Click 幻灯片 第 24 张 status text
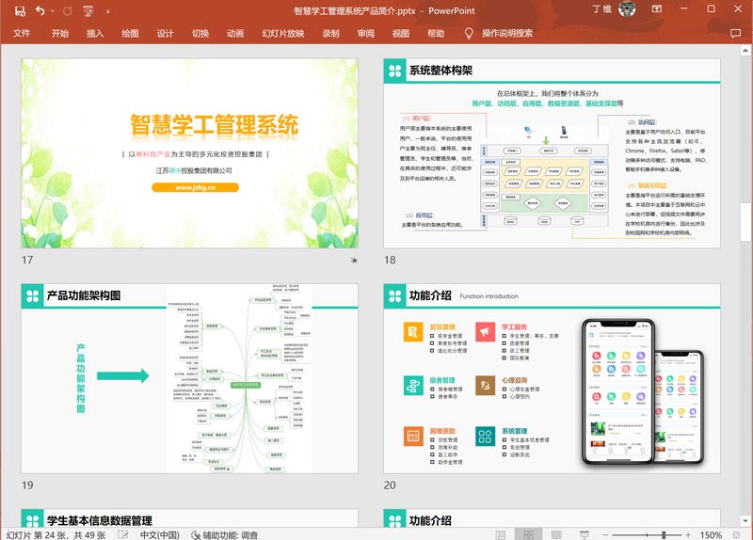 tap(56, 534)
